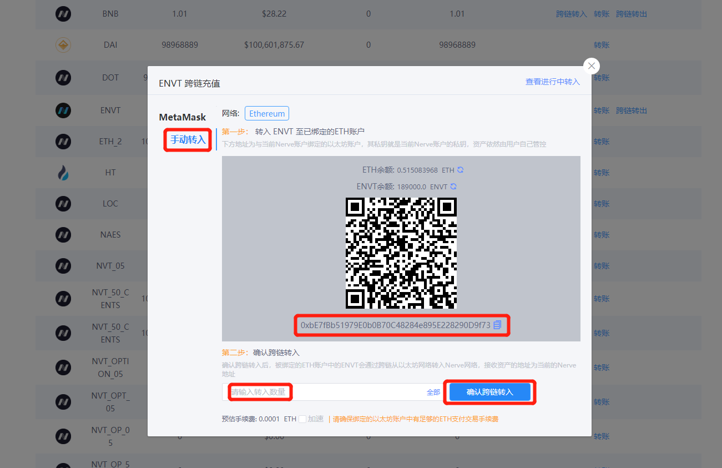Screen dimensions: 722x468
Task: Select the Ethereum network option
Action: 267,113
